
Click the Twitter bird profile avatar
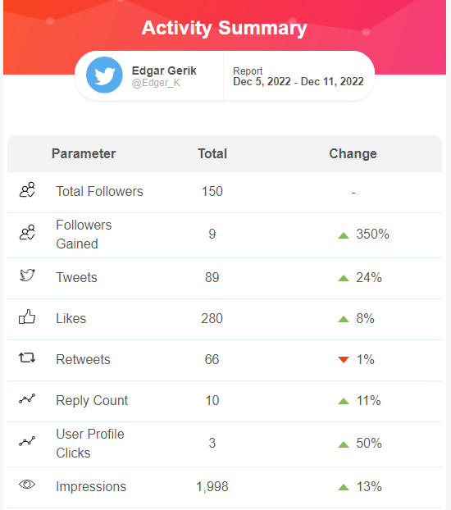(x=104, y=75)
